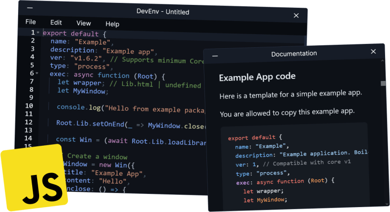Image resolution: width=390 pixels, height=212 pixels.
Task: Click line number 14 in the editor gutter
Action: [x=28, y=138]
